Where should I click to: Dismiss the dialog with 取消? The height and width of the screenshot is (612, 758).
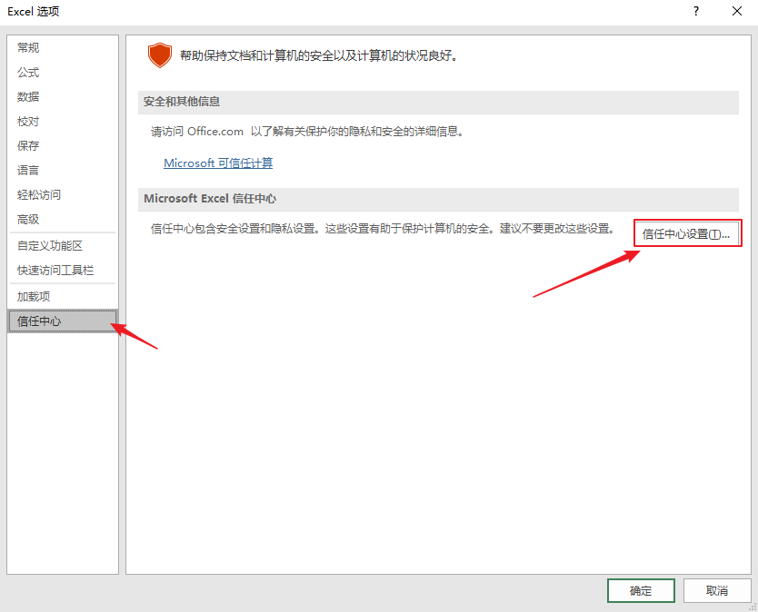pyautogui.click(x=717, y=590)
